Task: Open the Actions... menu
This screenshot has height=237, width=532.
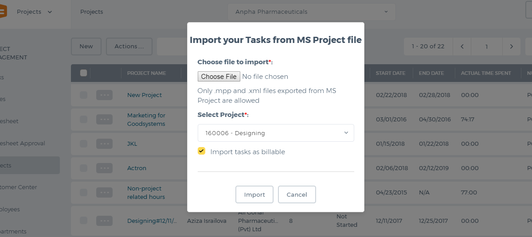Action: point(129,47)
